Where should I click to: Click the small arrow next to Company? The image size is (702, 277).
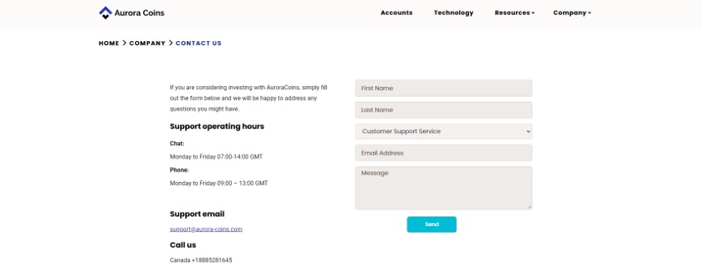point(589,13)
